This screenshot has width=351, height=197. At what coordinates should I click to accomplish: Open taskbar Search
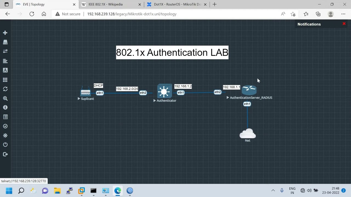[x=21, y=191]
